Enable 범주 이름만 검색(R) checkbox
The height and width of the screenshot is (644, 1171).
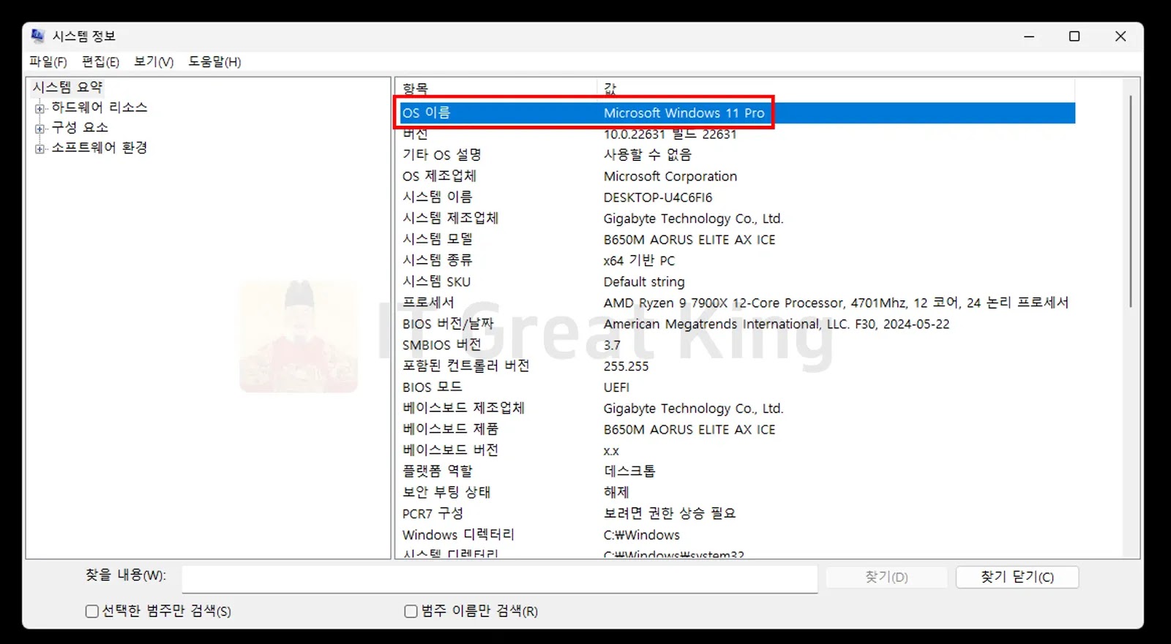click(411, 611)
